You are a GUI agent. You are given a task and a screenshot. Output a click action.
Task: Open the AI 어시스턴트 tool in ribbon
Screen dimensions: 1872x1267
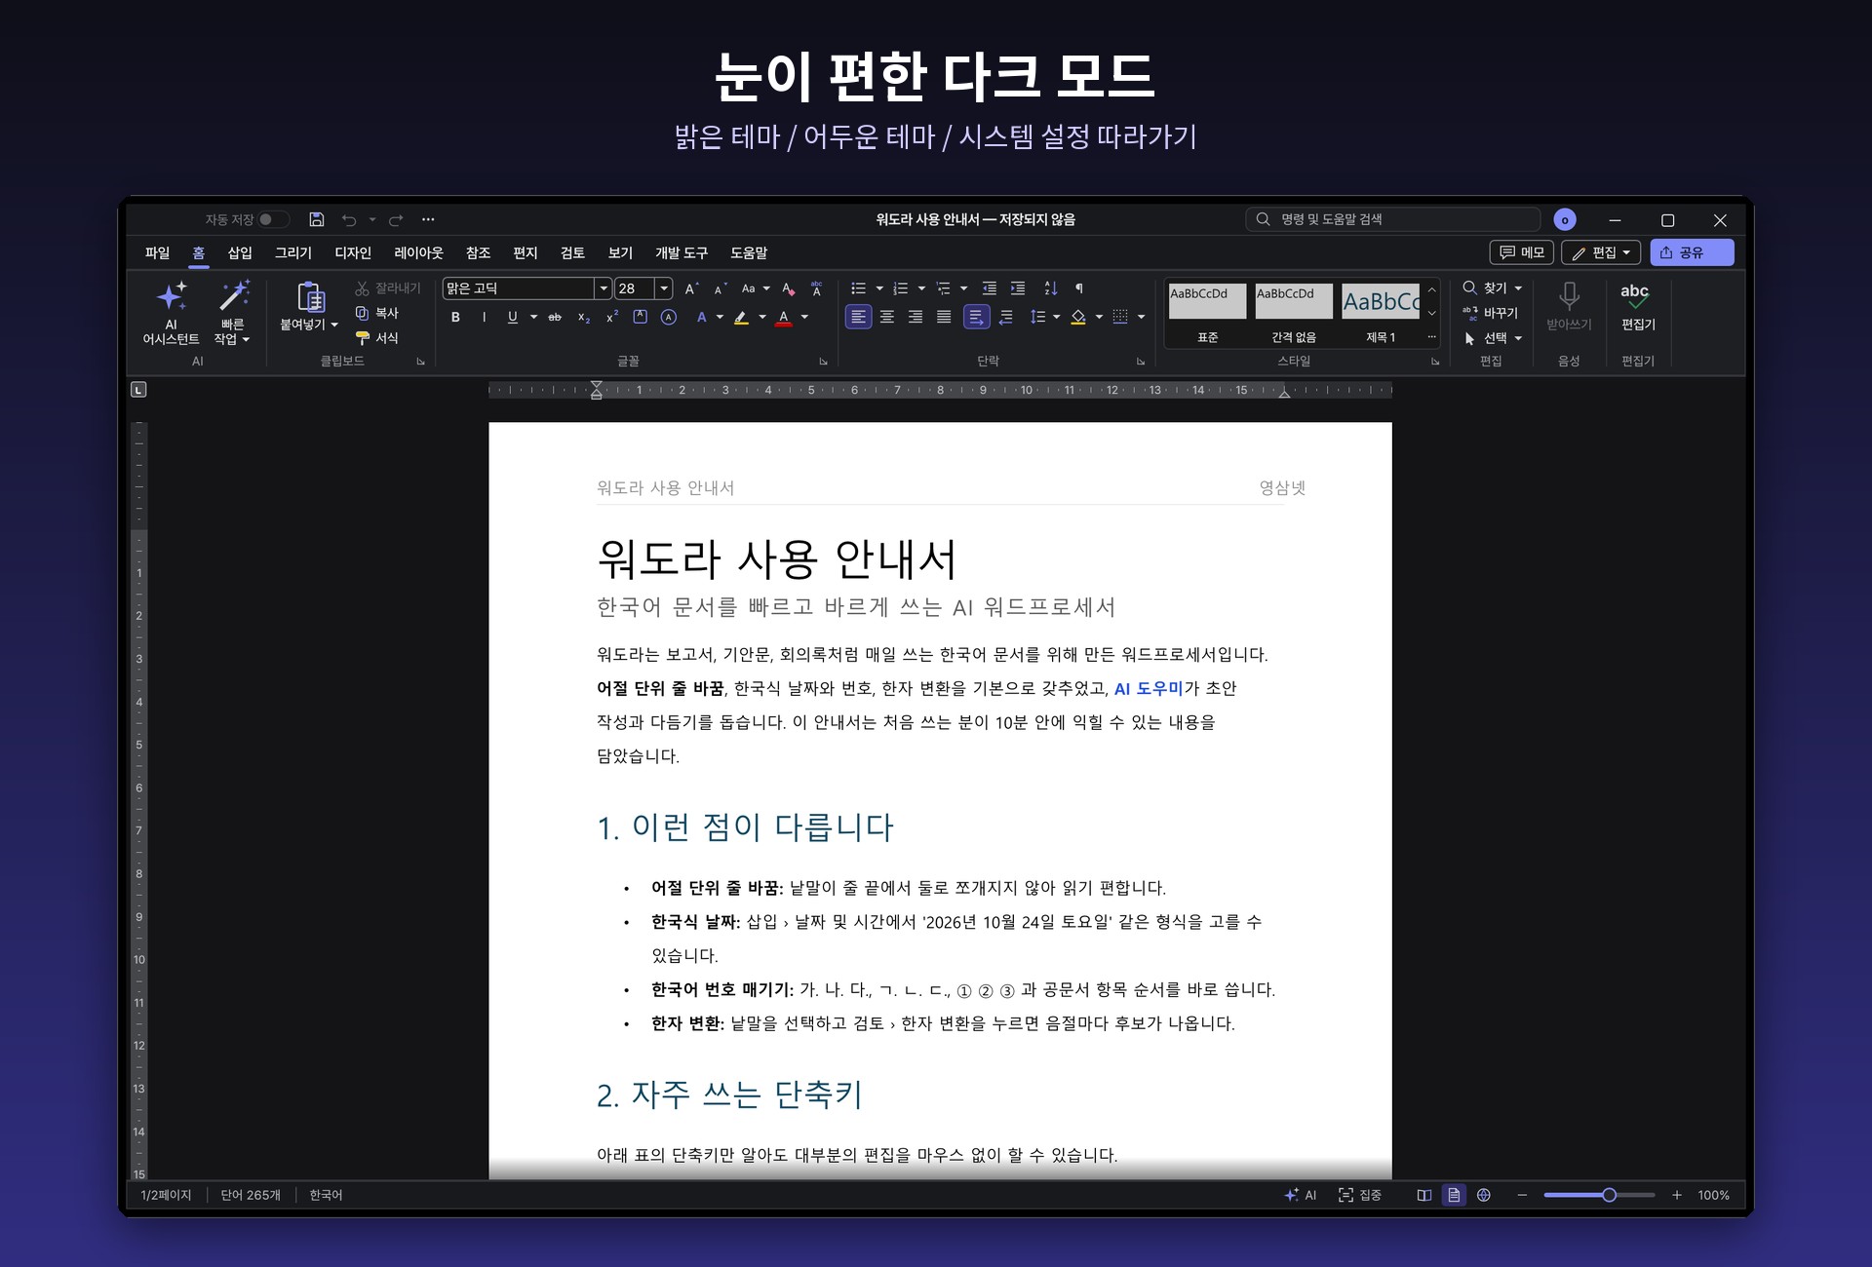click(x=171, y=312)
